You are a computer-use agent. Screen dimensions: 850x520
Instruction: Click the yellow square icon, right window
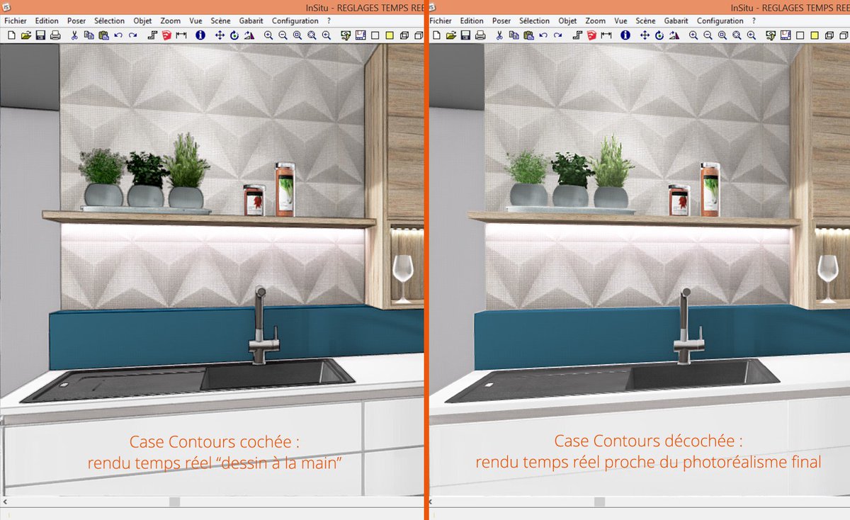[814, 35]
